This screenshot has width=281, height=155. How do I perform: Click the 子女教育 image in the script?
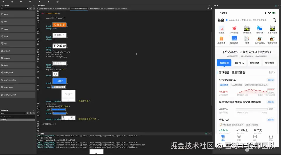59,46
